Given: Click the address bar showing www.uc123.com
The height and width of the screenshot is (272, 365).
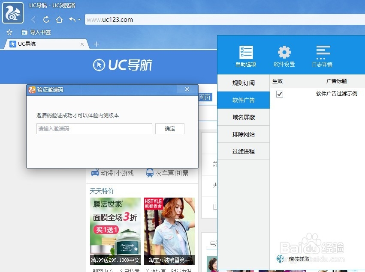Looking at the screenshot, I should coord(225,20).
